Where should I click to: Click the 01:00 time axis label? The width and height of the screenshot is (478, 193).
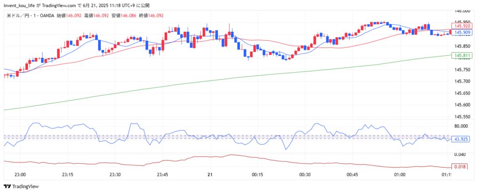[x=400, y=175]
